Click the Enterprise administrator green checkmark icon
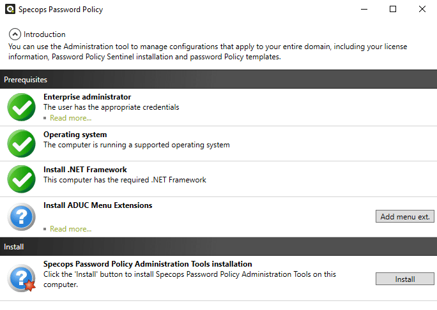 (x=22, y=107)
